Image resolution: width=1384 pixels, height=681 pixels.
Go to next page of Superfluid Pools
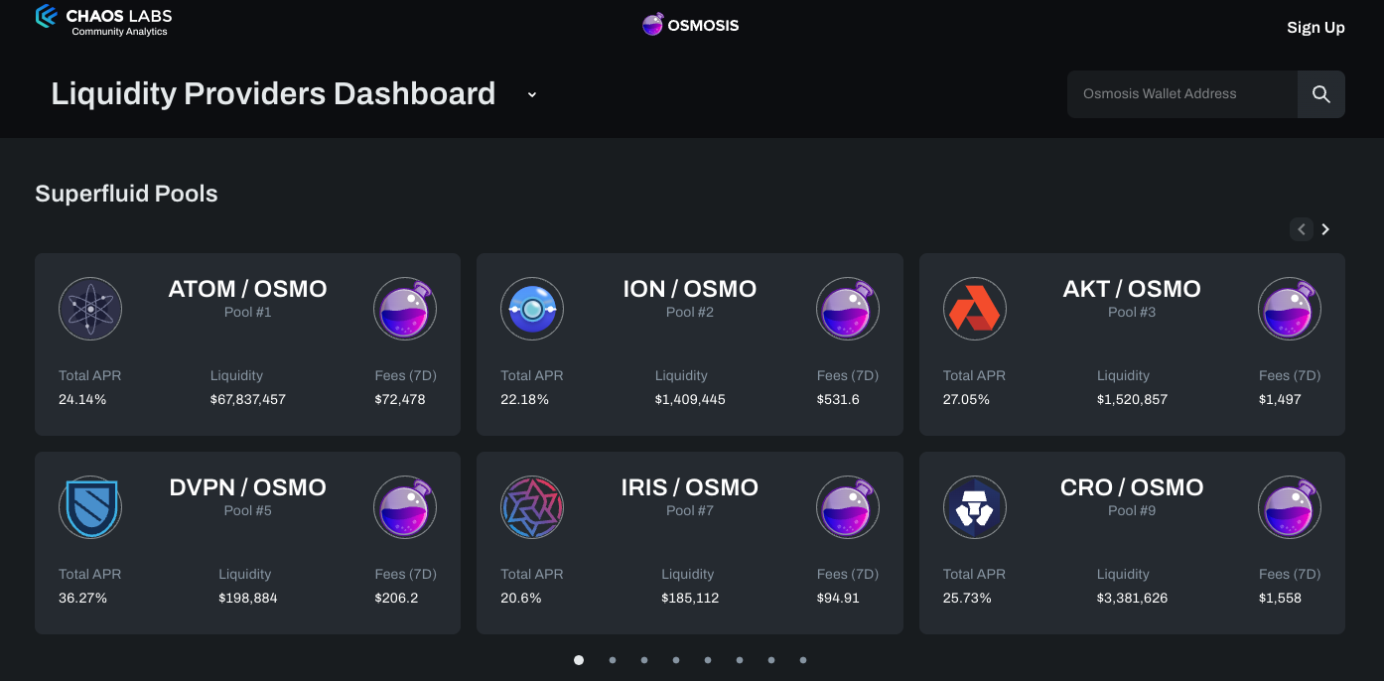[x=1325, y=229]
